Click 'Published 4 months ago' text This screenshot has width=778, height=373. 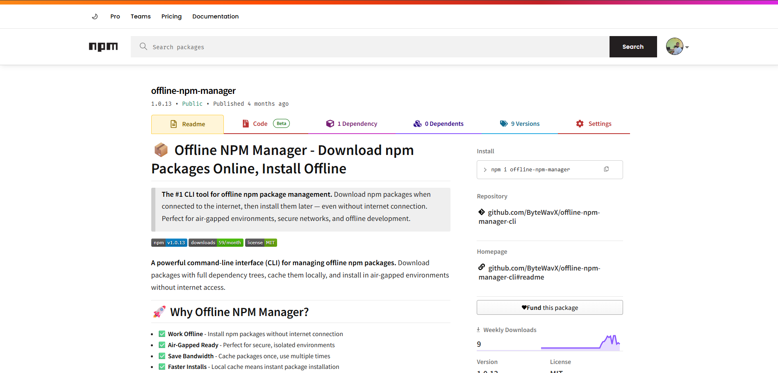pyautogui.click(x=251, y=104)
